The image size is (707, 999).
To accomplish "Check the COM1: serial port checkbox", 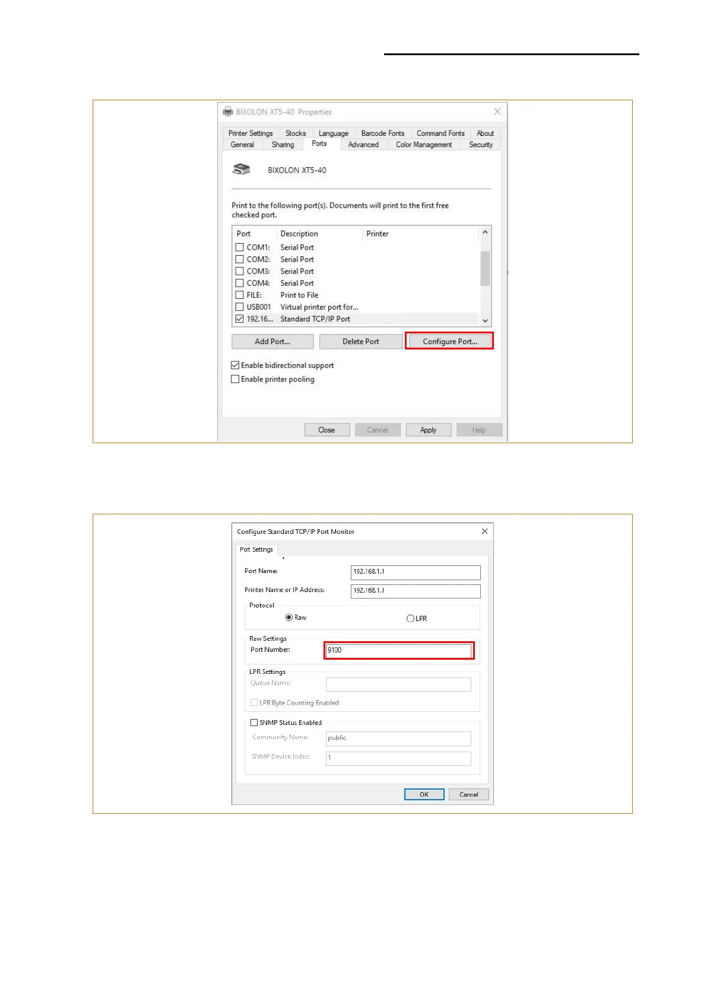I will click(x=240, y=247).
